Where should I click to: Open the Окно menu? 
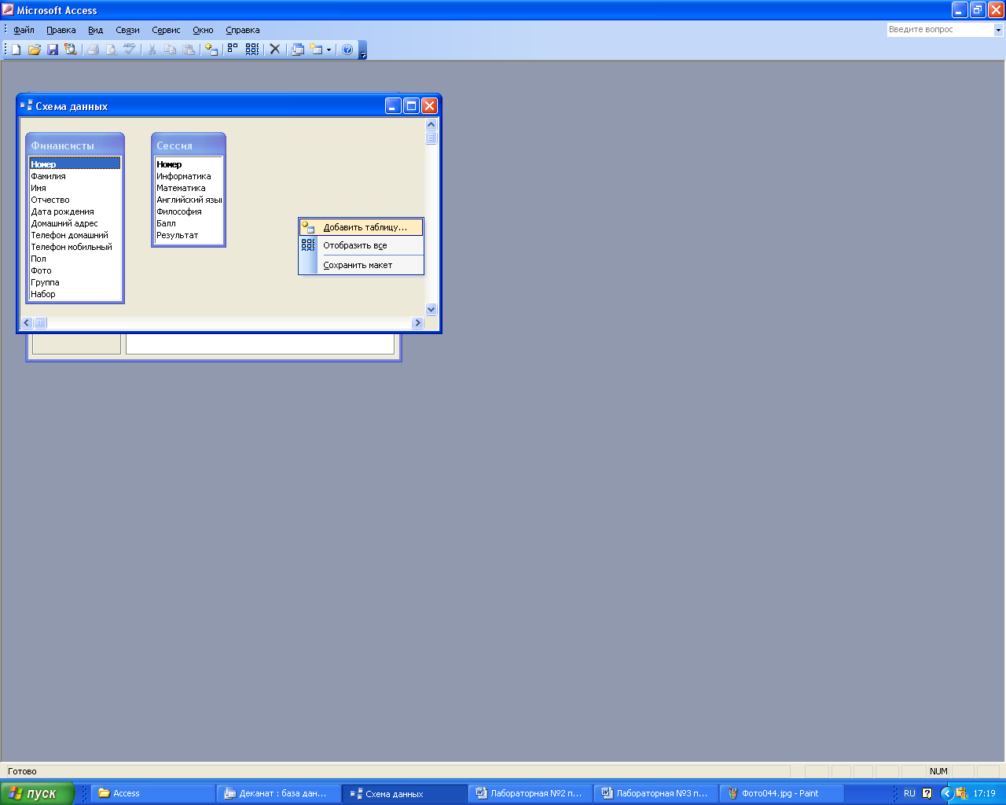pos(203,30)
